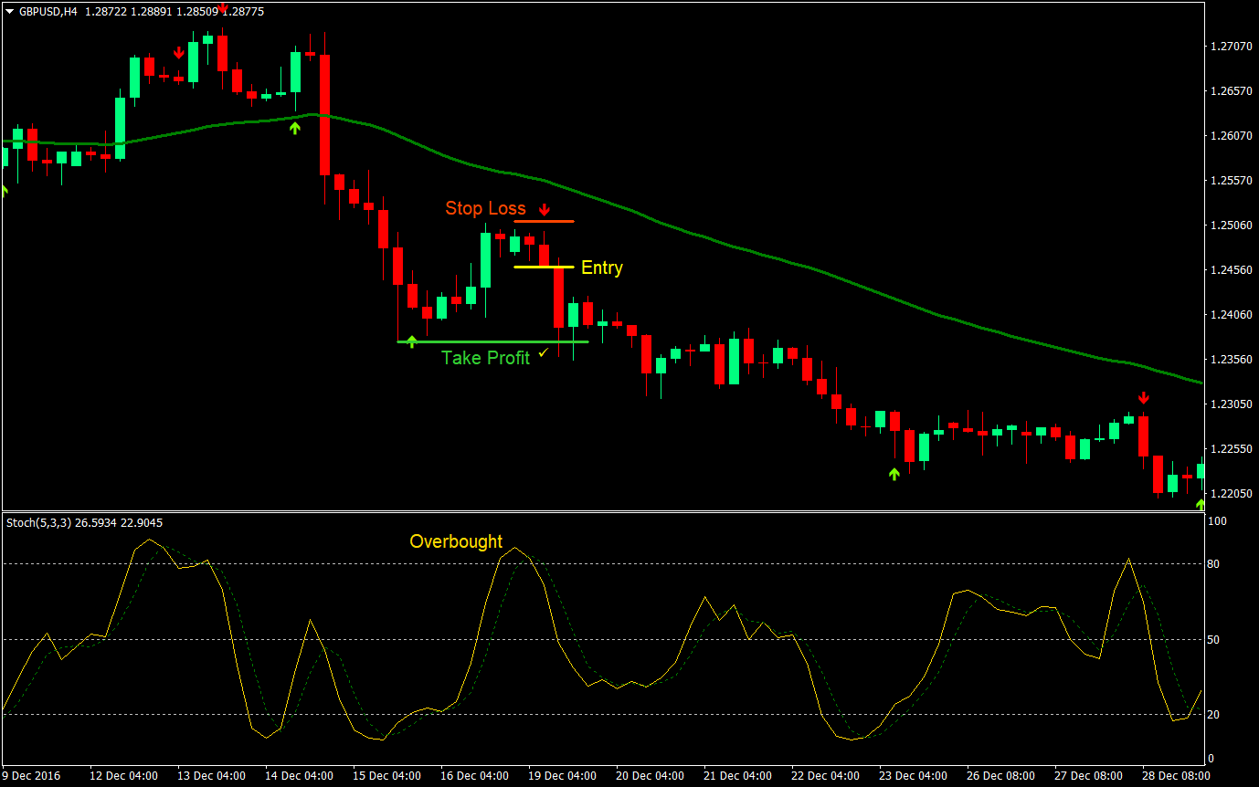
Task: Click the 1.27070 price axis label
Action: pos(1230,46)
